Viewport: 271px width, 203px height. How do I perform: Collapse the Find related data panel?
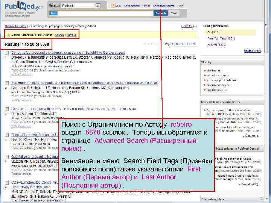point(262,199)
